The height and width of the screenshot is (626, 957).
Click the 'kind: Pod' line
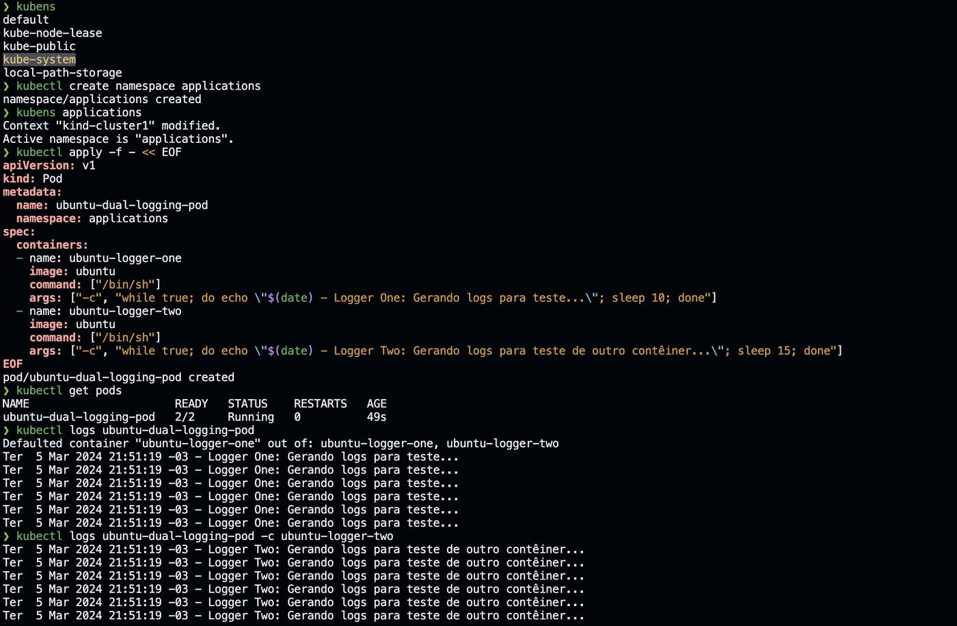coord(32,178)
